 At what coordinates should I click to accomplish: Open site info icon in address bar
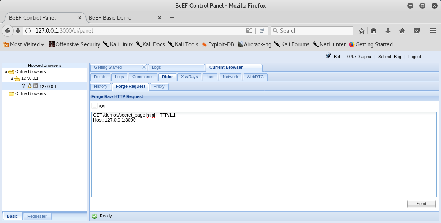tap(28, 31)
